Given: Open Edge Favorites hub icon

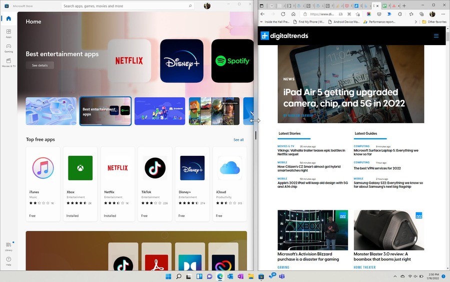Looking at the screenshot, I should [411, 14].
